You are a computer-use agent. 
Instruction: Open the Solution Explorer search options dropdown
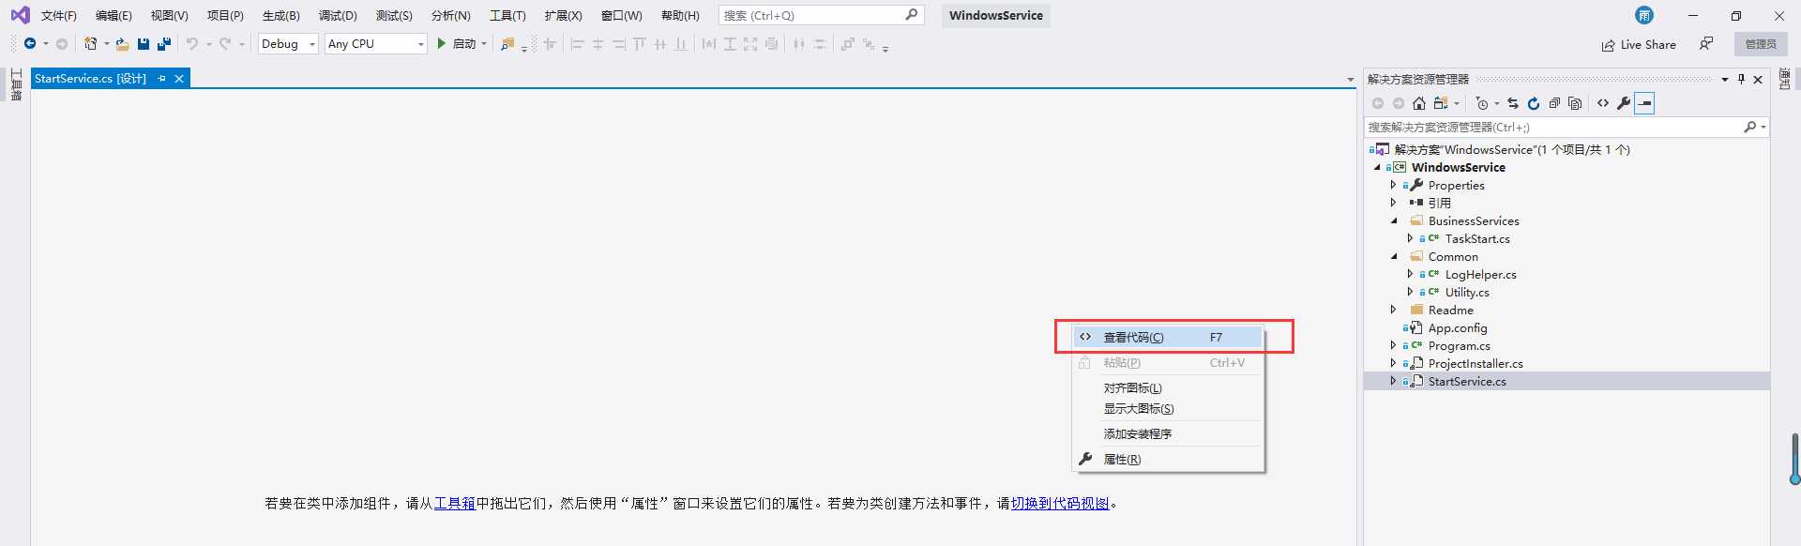click(1763, 127)
